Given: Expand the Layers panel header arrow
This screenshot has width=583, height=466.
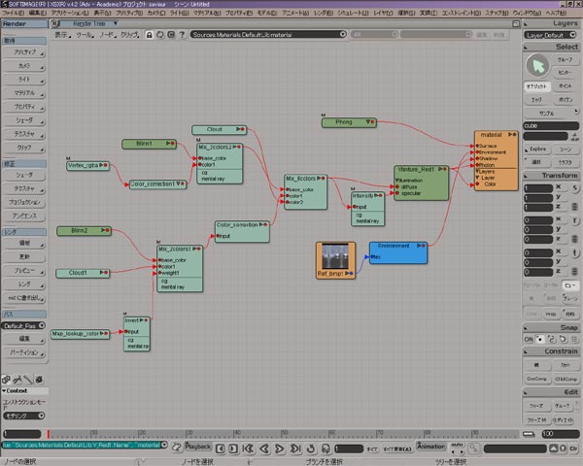Looking at the screenshot, I should (x=526, y=23).
